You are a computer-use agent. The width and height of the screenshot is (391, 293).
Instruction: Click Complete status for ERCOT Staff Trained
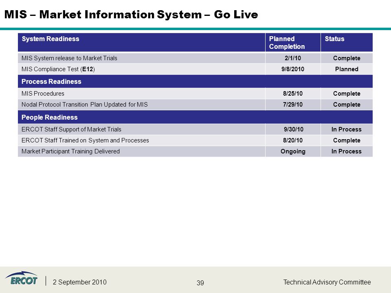(x=347, y=140)
